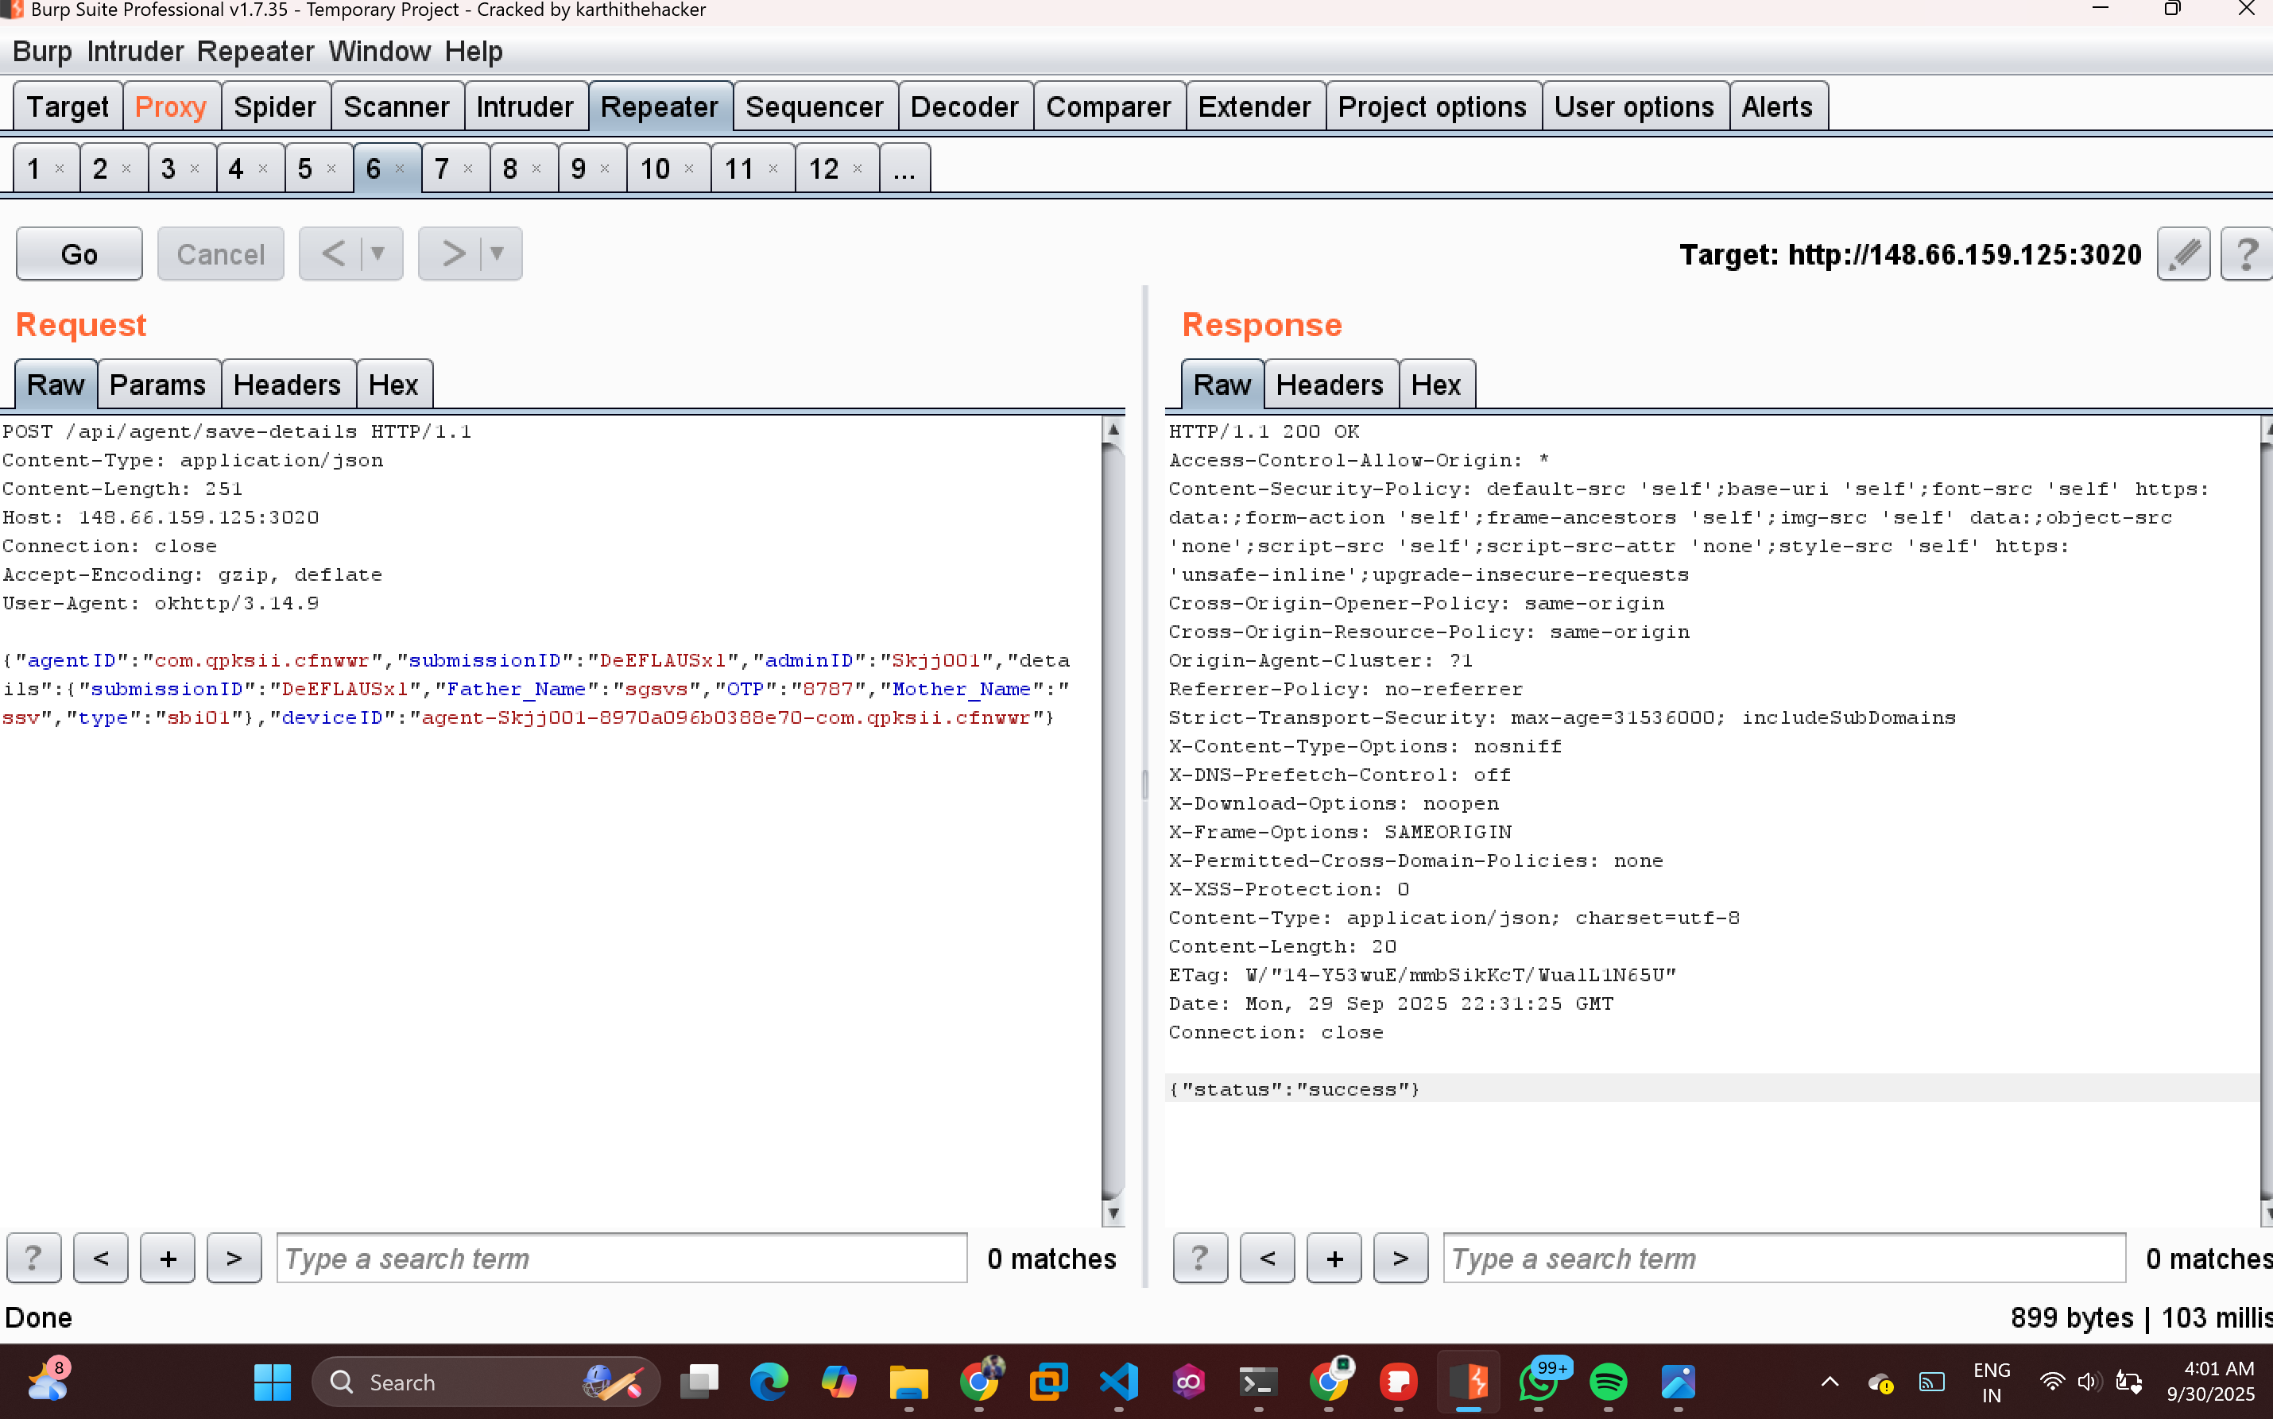
Task: Click the response search plus options button
Action: (x=1334, y=1258)
